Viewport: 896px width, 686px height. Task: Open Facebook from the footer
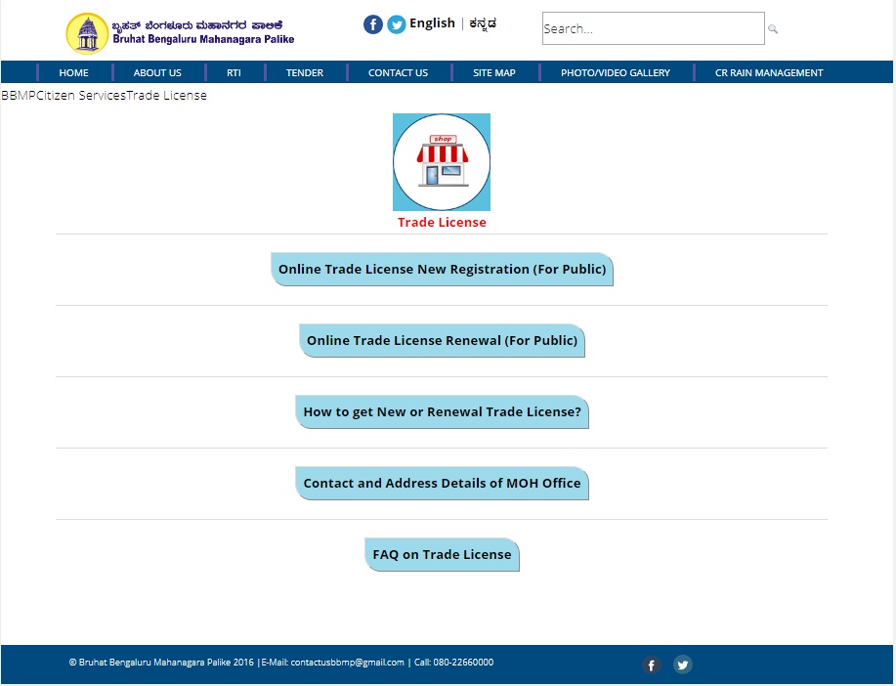[x=652, y=665]
